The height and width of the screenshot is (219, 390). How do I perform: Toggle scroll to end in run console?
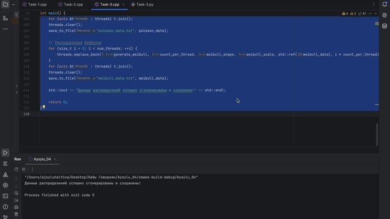(x=16, y=200)
